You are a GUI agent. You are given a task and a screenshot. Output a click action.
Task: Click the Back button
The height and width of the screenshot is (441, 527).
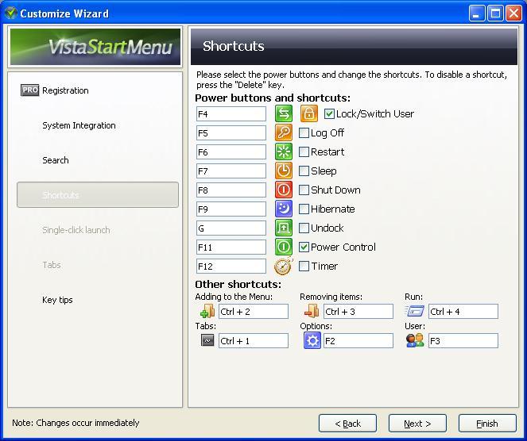click(347, 424)
